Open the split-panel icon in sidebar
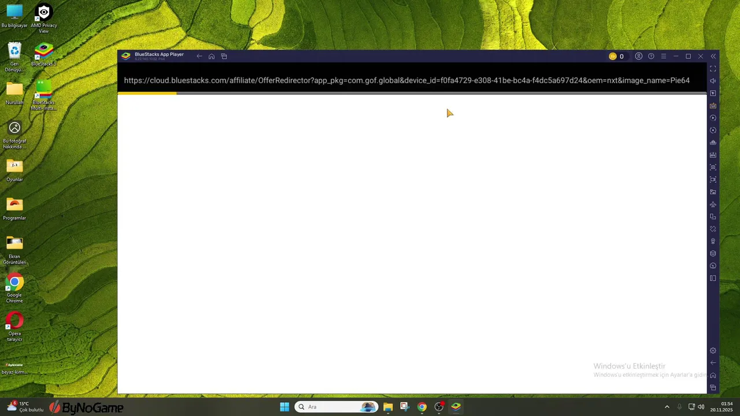 pos(713,278)
